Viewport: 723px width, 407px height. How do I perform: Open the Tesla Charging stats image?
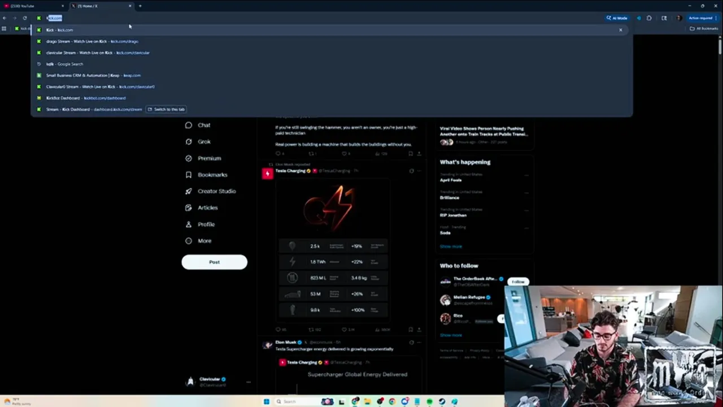[x=332, y=249]
